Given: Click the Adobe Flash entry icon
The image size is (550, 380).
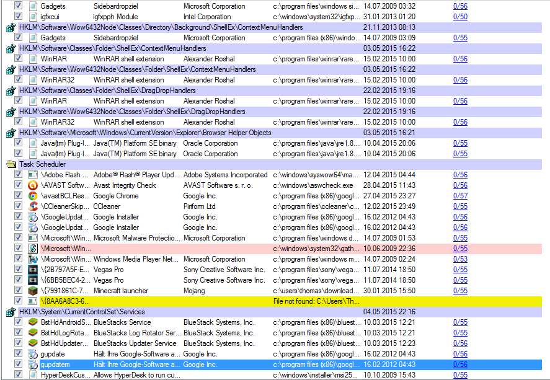Looking at the screenshot, I should point(33,175).
